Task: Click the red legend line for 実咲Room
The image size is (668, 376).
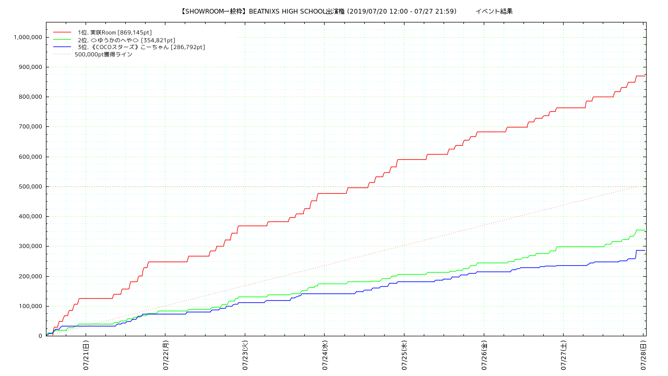Action: point(62,32)
